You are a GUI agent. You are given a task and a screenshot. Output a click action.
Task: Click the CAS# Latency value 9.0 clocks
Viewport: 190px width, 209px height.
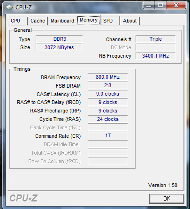pos(108,94)
